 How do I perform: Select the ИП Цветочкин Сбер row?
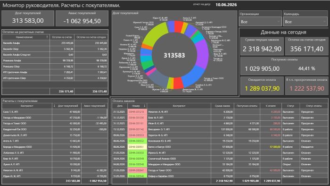(x=55, y=78)
